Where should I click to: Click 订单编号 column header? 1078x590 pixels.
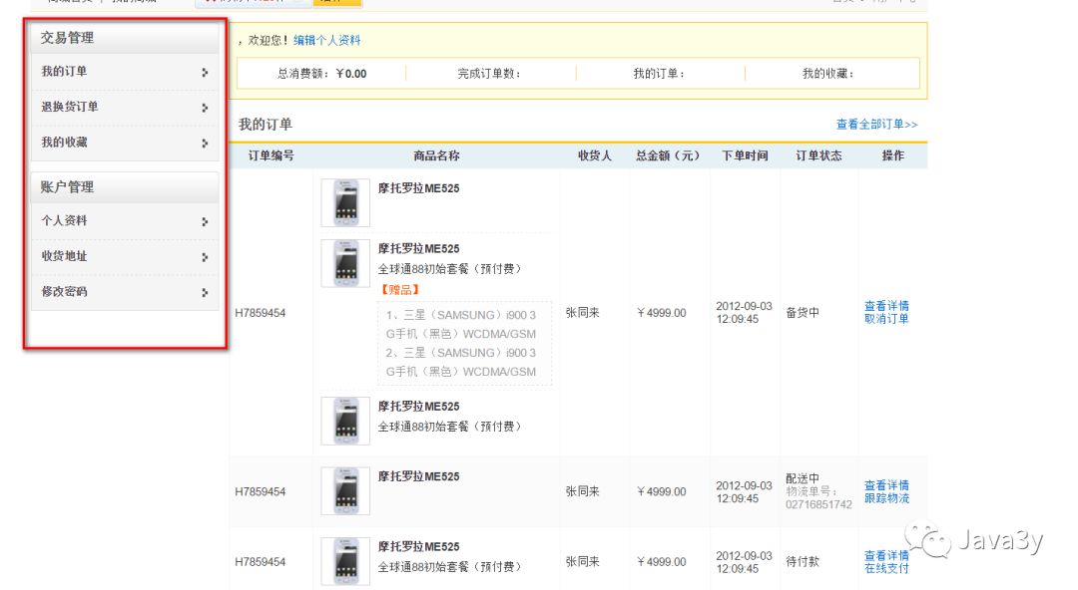[x=270, y=155]
